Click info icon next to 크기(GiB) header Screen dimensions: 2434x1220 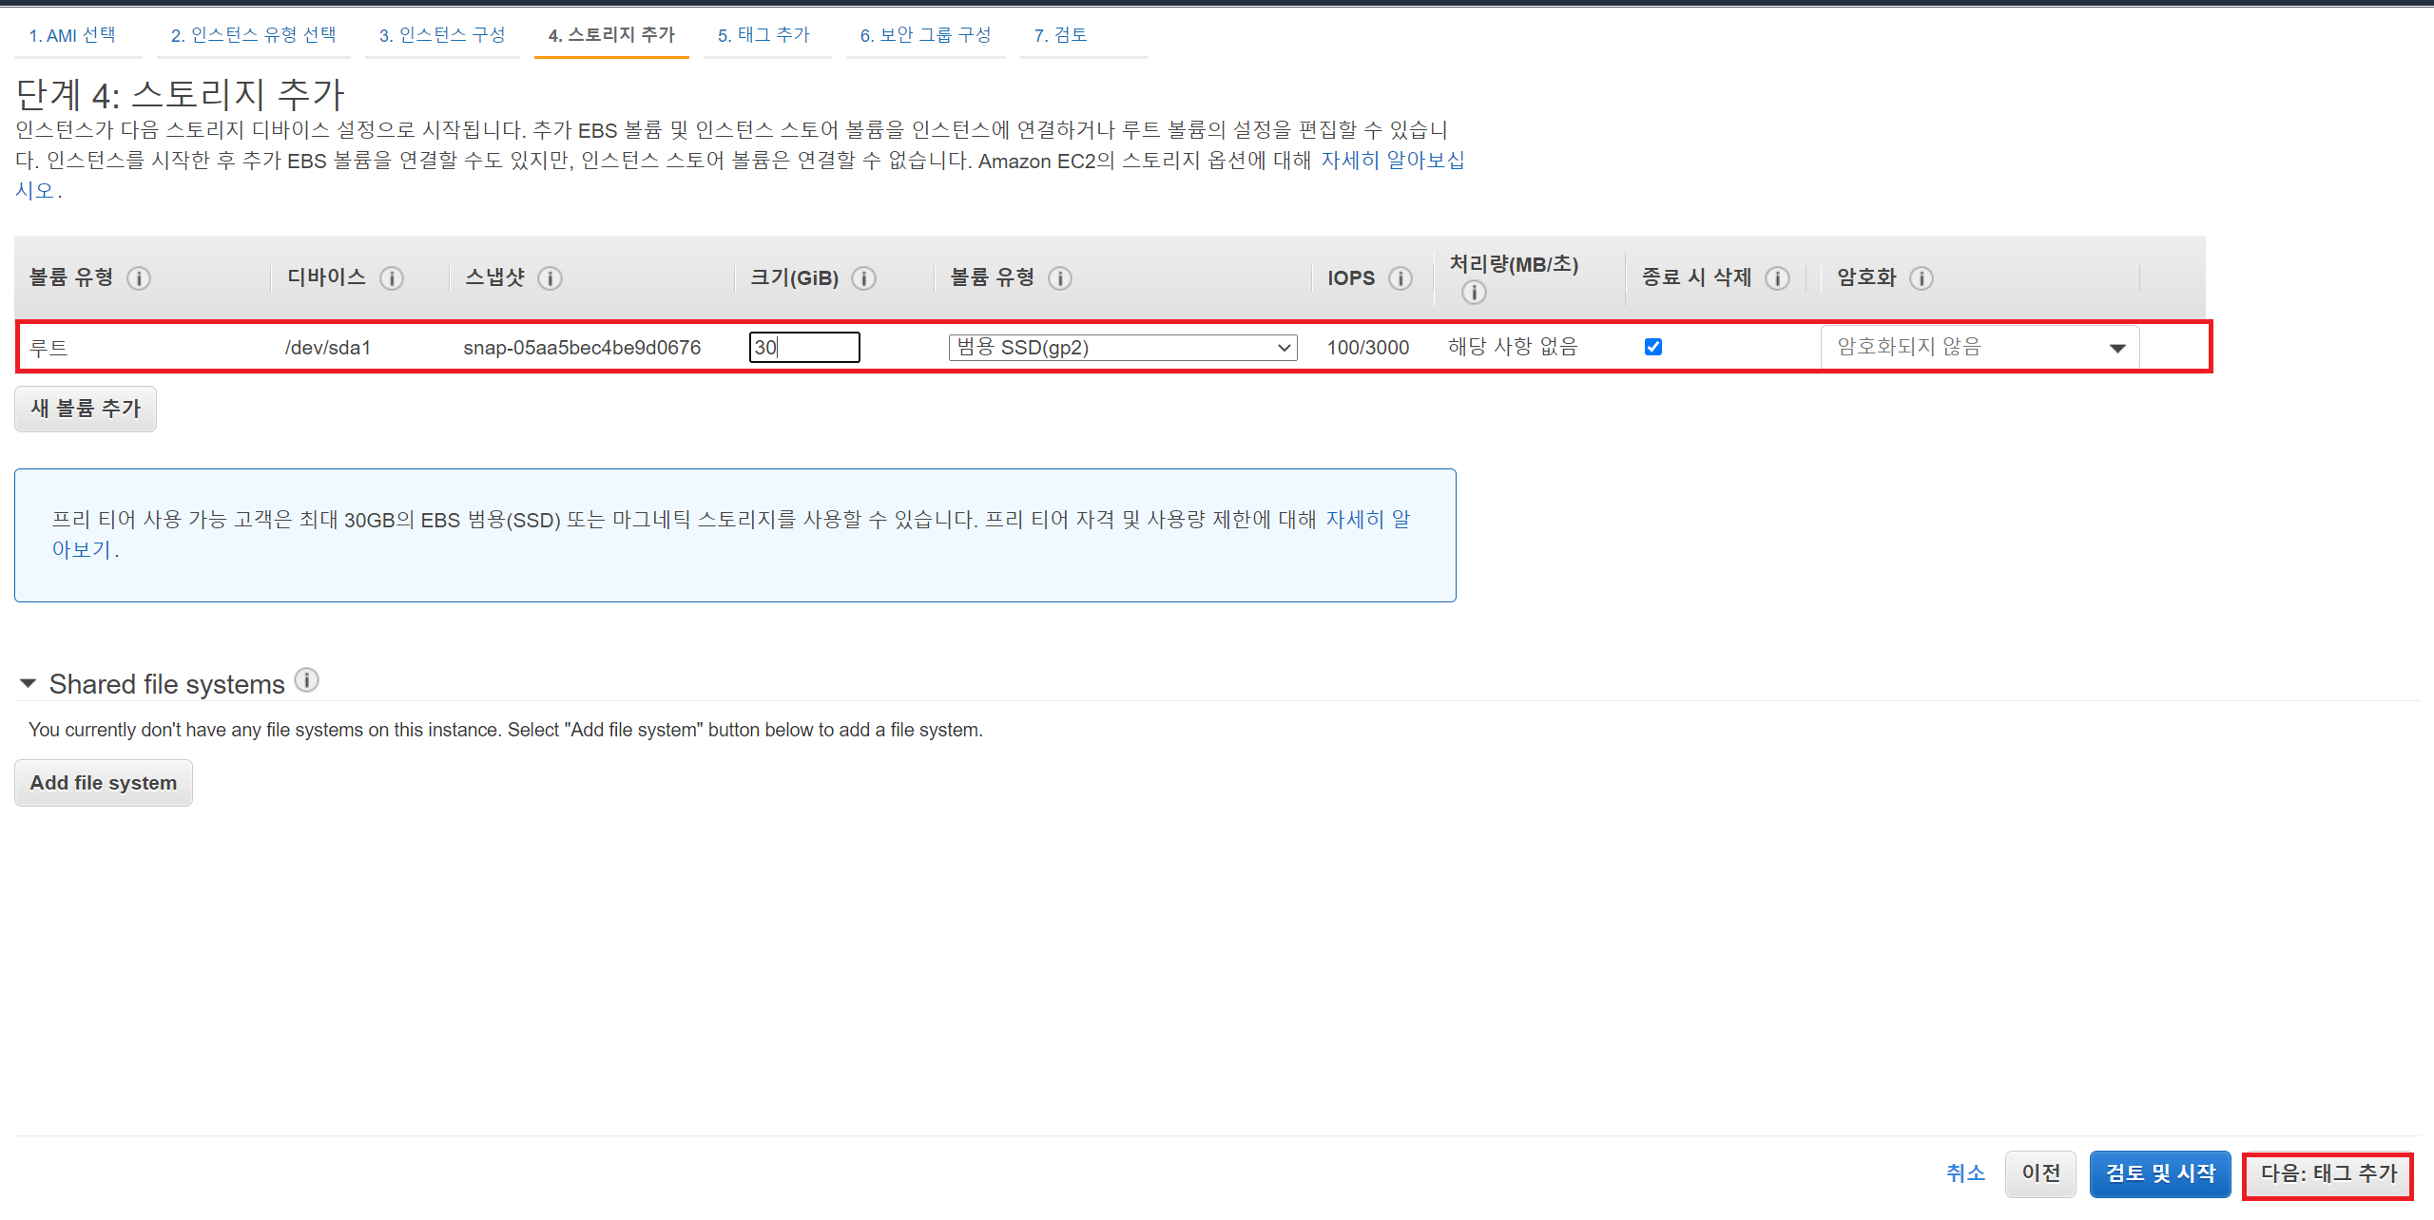point(863,278)
